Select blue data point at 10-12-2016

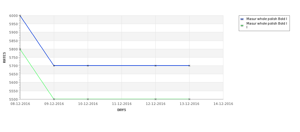click(88, 66)
